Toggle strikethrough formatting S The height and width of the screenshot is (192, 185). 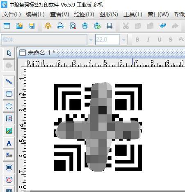(x=171, y=40)
